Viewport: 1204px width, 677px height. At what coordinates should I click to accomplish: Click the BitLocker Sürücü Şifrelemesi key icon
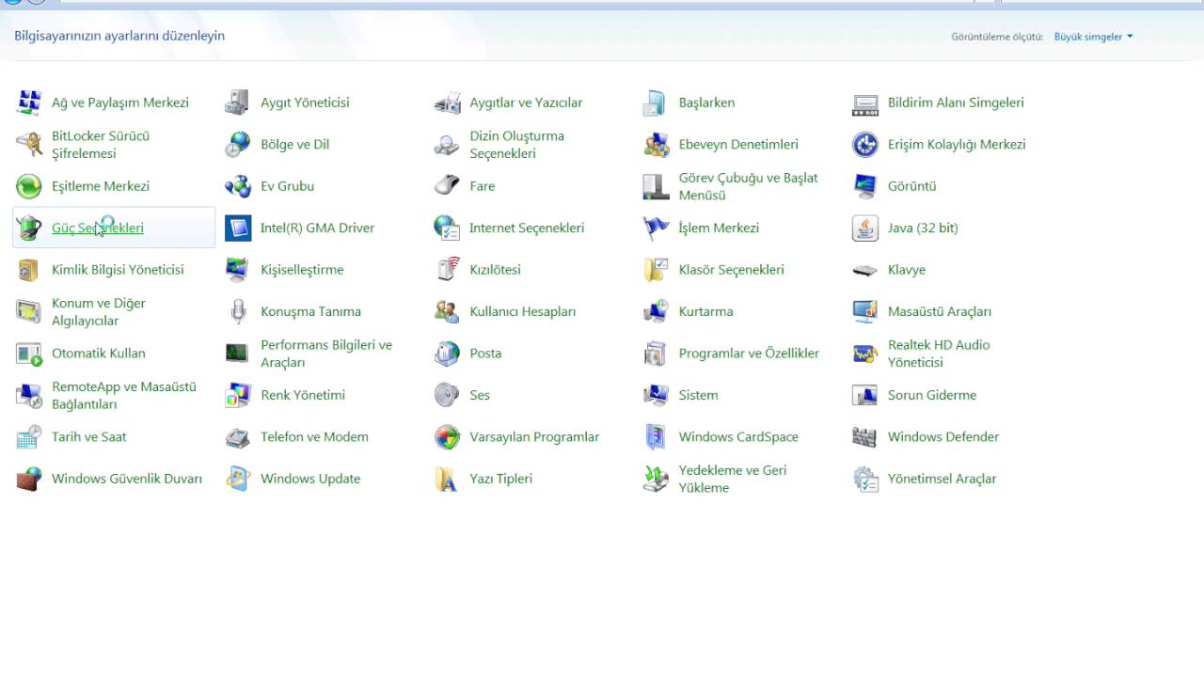[29, 145]
